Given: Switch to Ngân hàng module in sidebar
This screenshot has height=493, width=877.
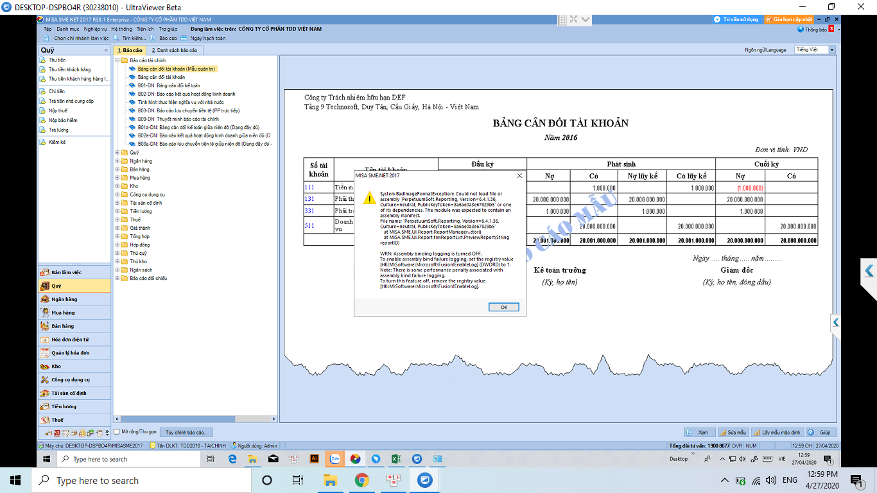Looking at the screenshot, I should click(x=74, y=299).
